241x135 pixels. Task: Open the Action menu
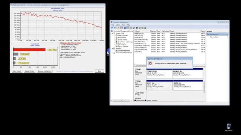click(118, 25)
